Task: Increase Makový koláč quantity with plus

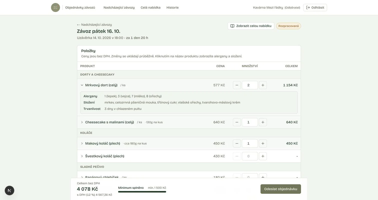Action: click(263, 143)
